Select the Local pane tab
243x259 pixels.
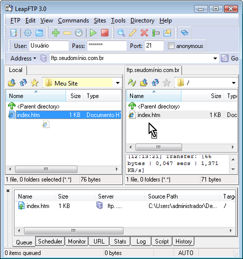(15, 70)
